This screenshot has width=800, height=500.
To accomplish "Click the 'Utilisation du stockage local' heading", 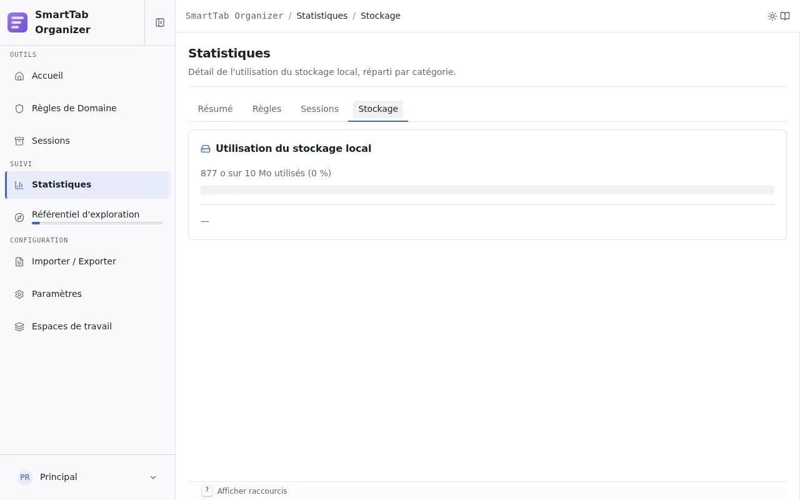I will click(294, 148).
